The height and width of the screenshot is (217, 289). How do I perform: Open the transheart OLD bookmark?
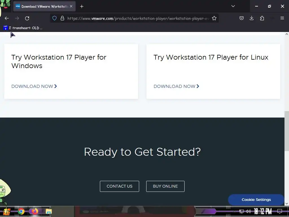pos(23,28)
